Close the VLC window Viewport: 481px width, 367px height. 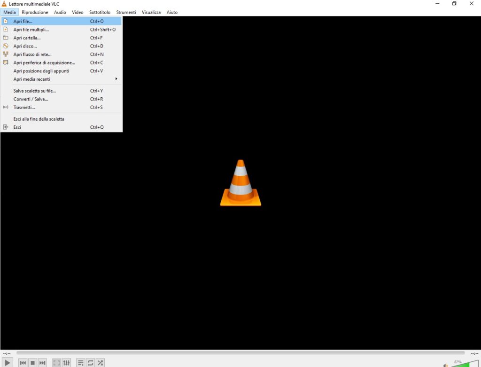coord(472,4)
